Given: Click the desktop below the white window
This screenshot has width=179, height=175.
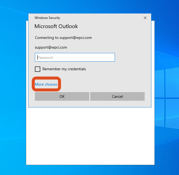Looking at the screenshot, I should 90,170.
